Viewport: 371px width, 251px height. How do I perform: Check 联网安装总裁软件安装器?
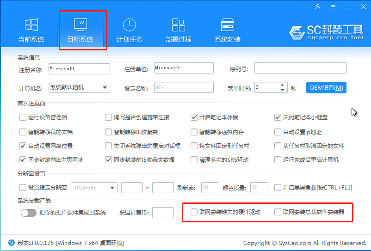(x=278, y=212)
